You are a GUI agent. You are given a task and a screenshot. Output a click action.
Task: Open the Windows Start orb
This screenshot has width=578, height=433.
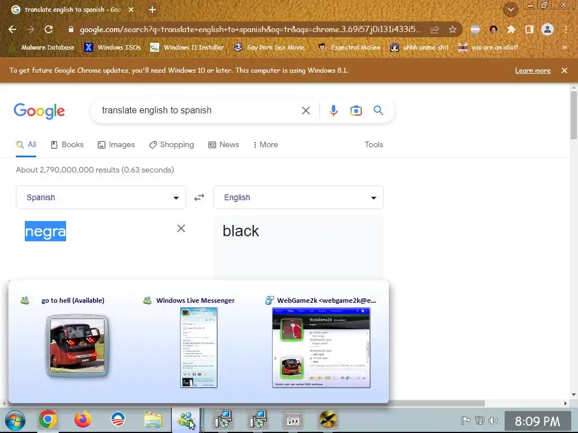15,420
